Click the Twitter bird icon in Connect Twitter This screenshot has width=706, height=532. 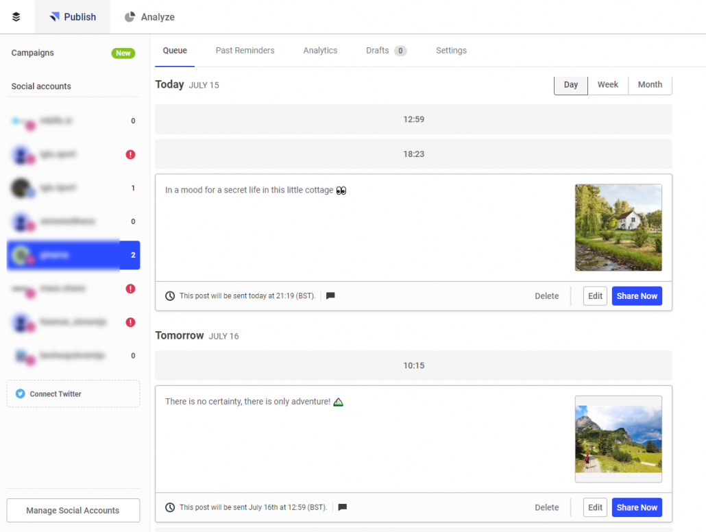21,394
